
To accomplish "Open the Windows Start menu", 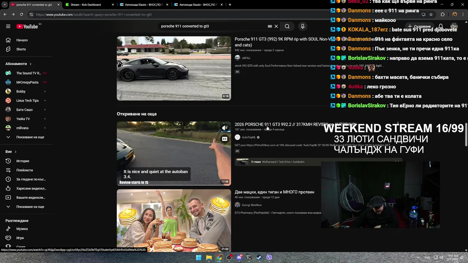I will (x=199, y=258).
